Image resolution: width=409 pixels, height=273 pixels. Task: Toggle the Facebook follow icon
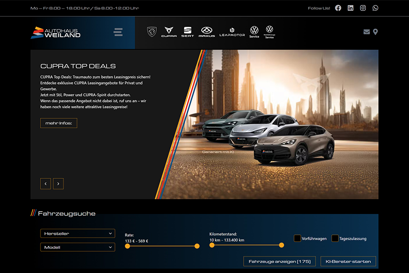click(x=338, y=8)
